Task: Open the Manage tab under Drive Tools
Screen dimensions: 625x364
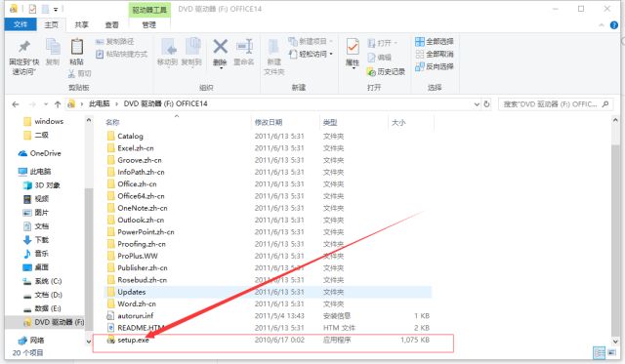Action: pos(149,24)
